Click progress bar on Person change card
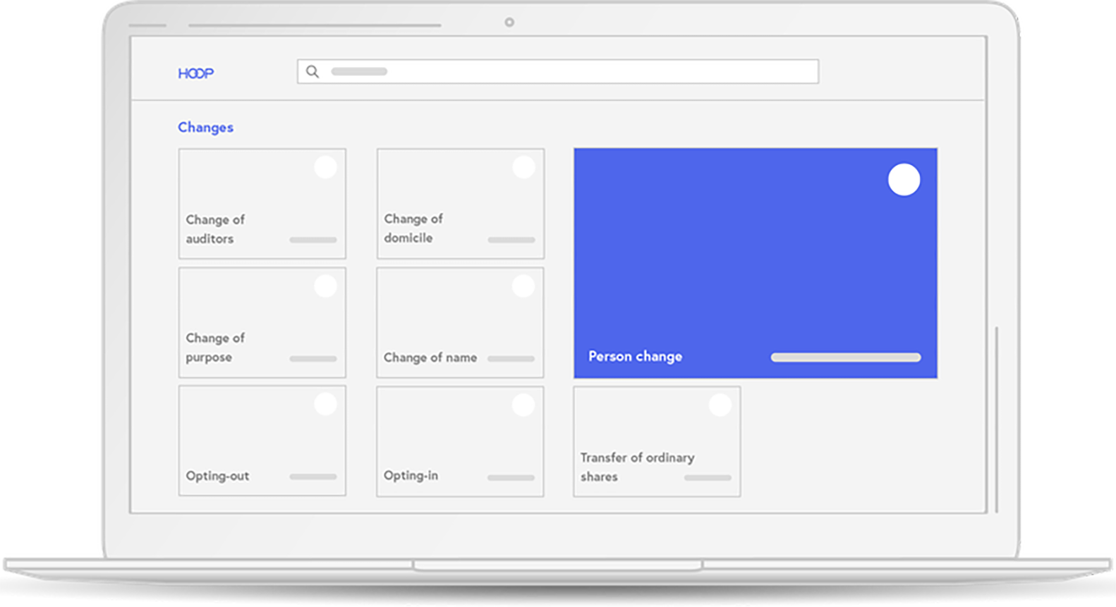Viewport: 1116px width, 607px height. click(846, 357)
